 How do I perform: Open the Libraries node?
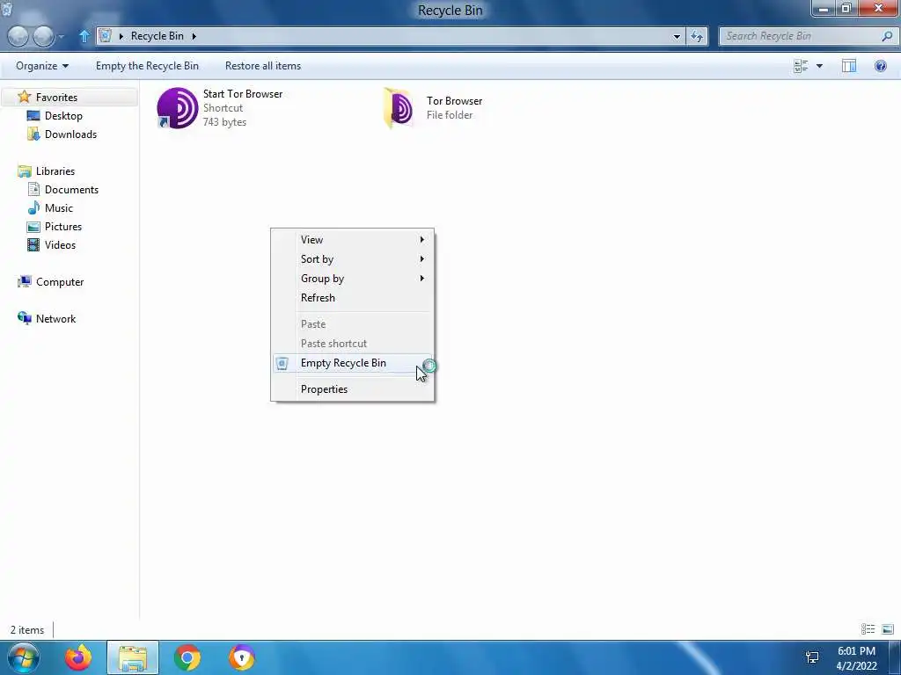55,171
